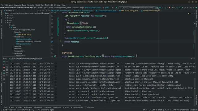This screenshot has height=111, width=198.
Task: Toggle the Maven tool window side tab
Action: point(197,24)
